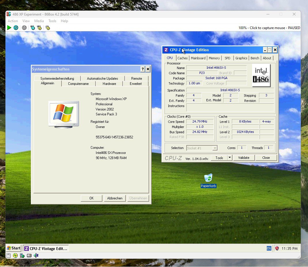The height and width of the screenshot is (267, 308).
Task: Click the red security shield tray icon
Action: coord(277,248)
